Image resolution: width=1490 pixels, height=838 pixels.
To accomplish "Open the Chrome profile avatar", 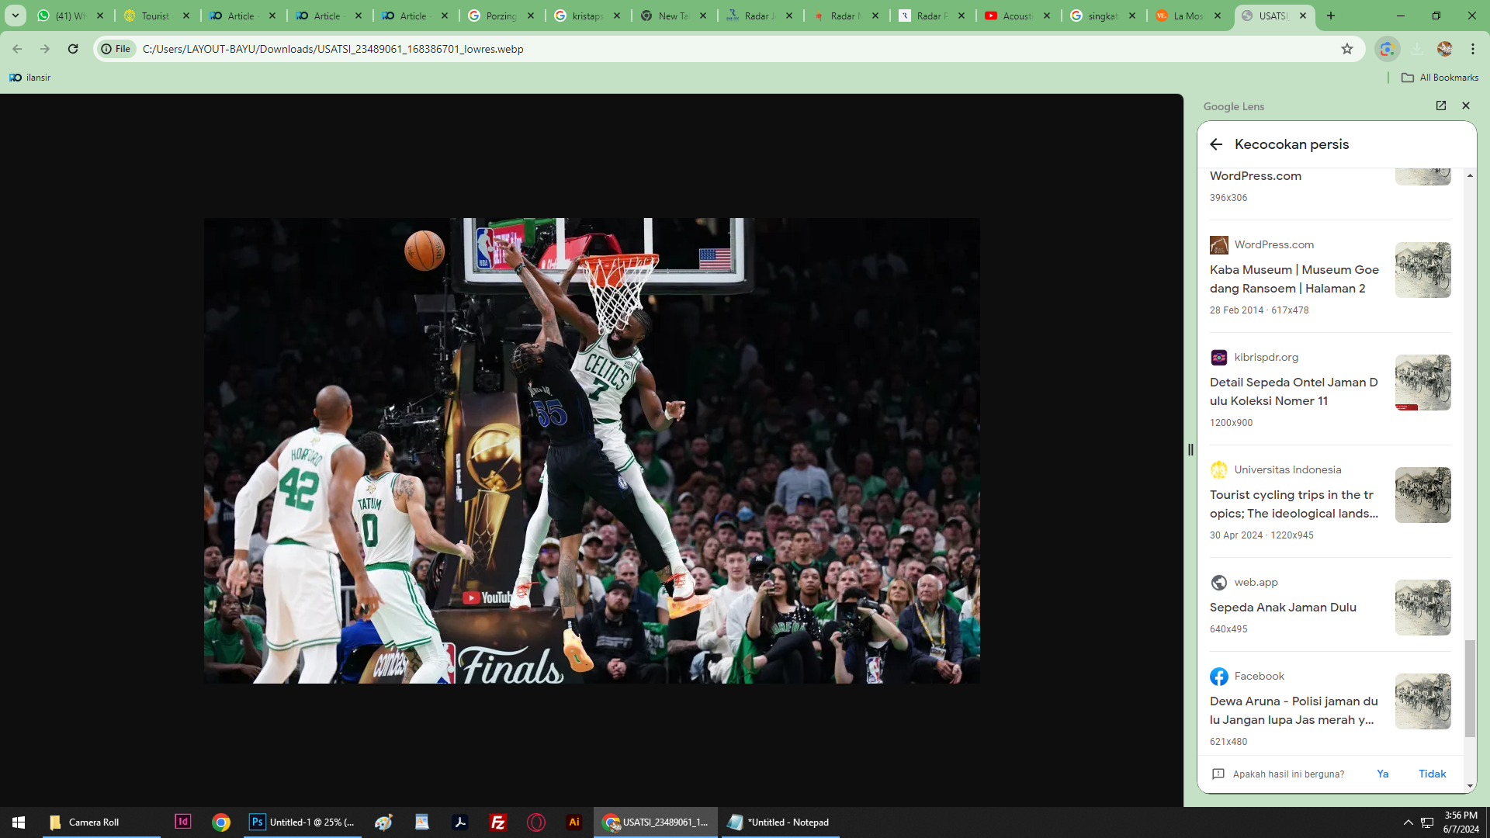I will 1444,49.
